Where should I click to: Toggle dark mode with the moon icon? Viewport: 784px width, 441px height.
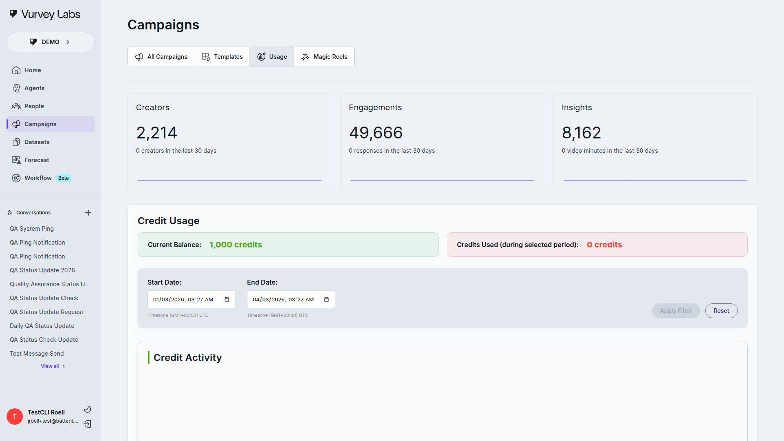[x=87, y=409]
